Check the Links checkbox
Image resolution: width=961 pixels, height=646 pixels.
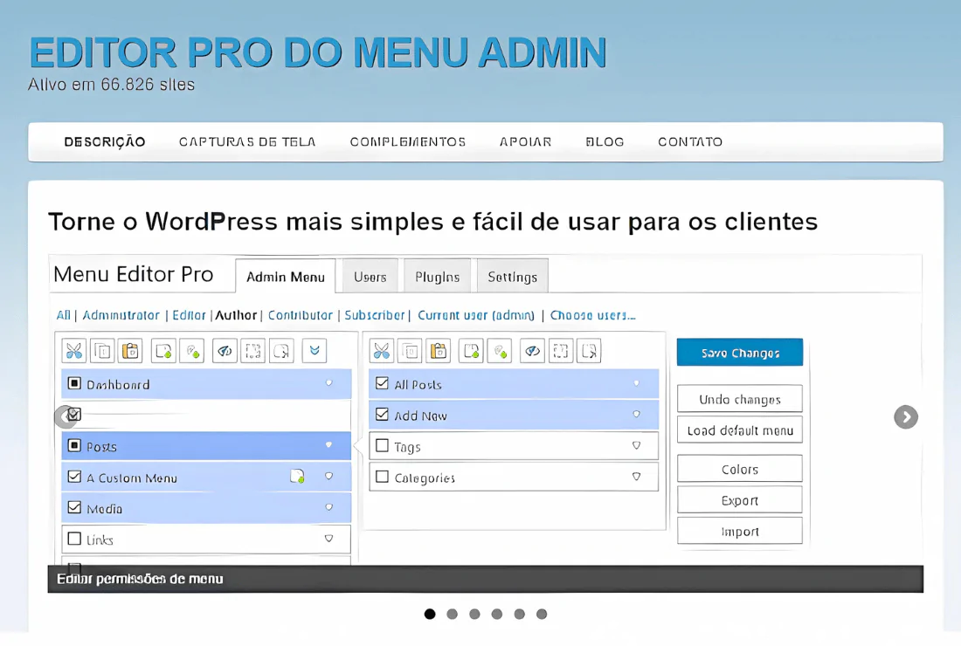(x=74, y=539)
